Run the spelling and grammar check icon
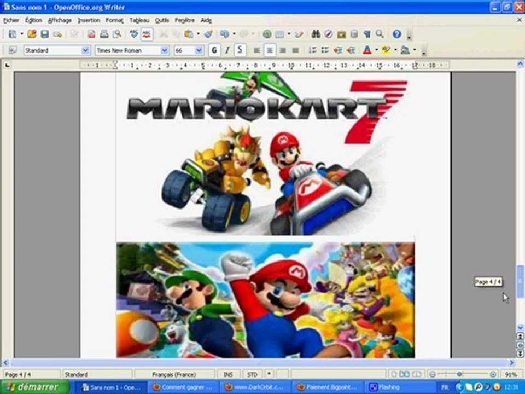Viewport: 525px width, 394px height. pos(134,34)
